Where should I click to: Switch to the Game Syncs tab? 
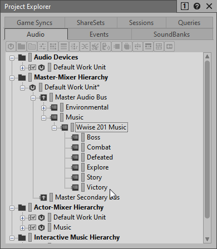pos(34,23)
